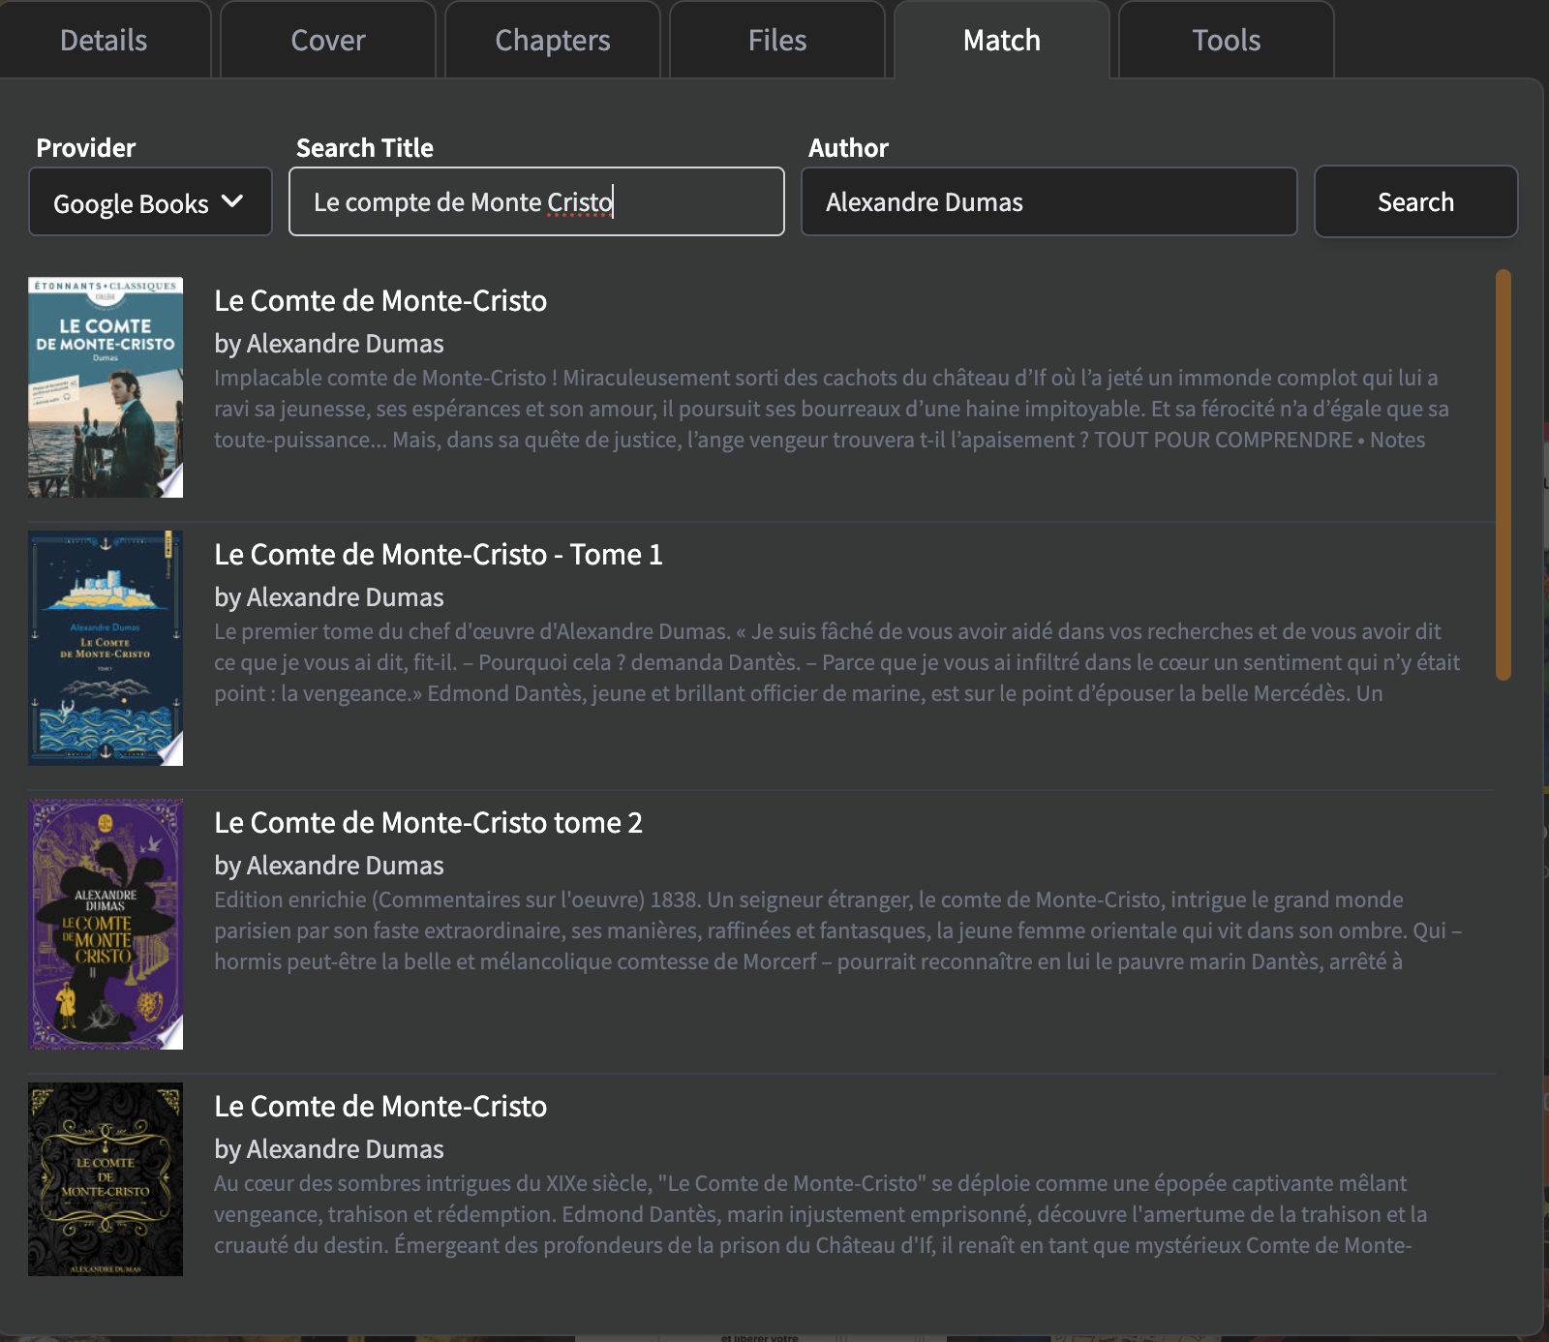Click the description starting "Edition enrichie"

(837, 930)
